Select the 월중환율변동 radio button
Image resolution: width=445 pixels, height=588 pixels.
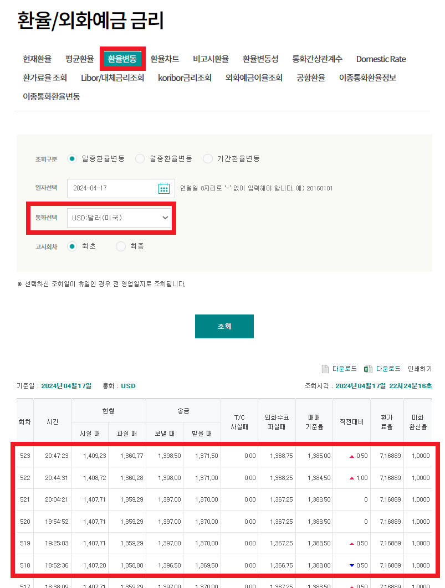140,158
